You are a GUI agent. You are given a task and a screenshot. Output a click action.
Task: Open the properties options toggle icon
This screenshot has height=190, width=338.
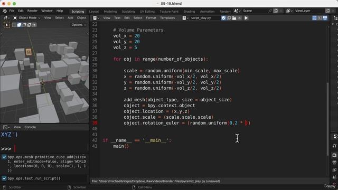(x=335, y=137)
